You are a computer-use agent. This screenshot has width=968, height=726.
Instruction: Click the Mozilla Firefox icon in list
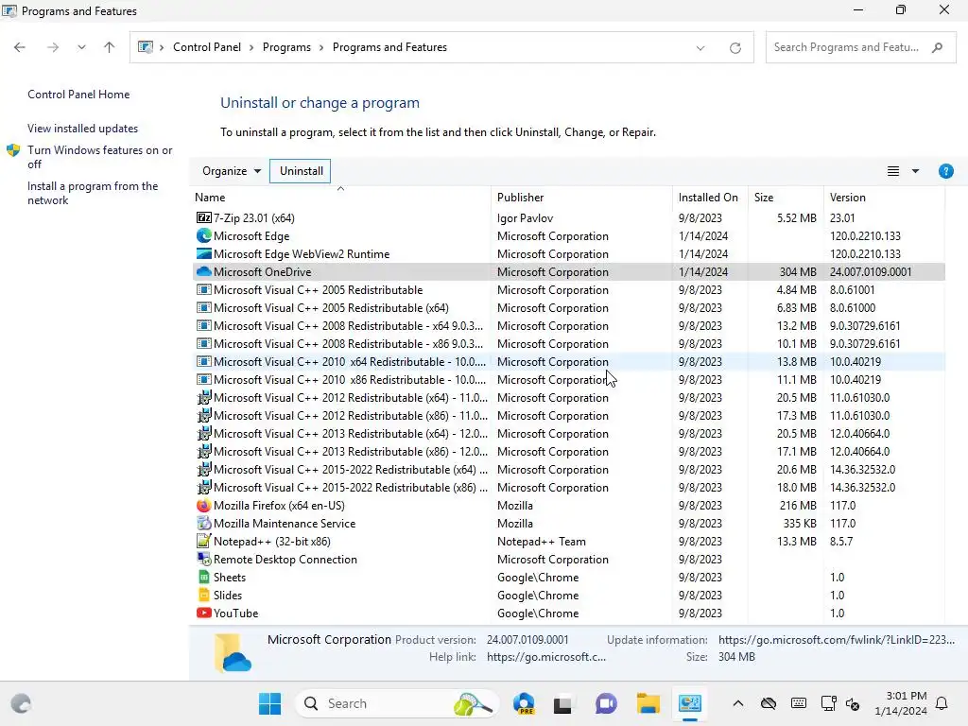point(204,505)
